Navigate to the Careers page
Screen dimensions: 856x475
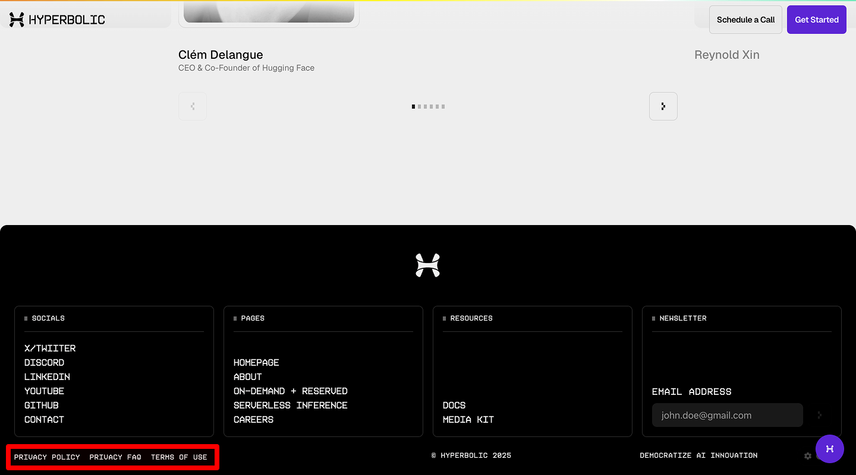253,419
